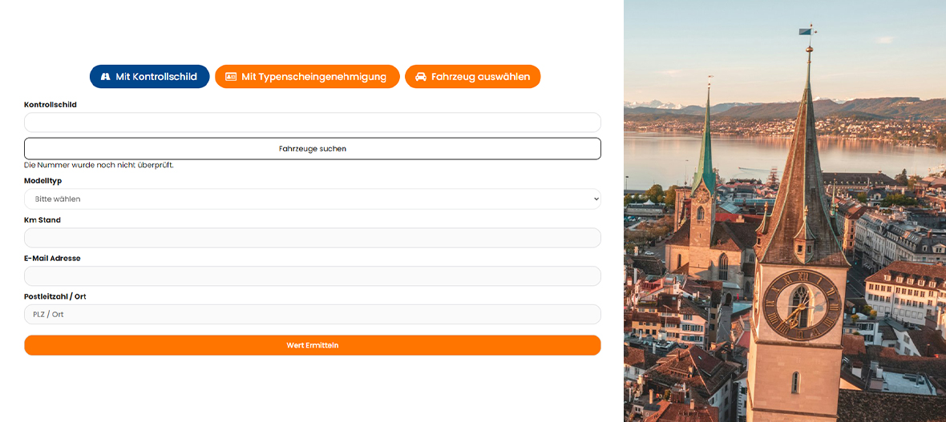Click the road icon on Mit Kontrollschild
The width and height of the screenshot is (946, 422).
106,77
